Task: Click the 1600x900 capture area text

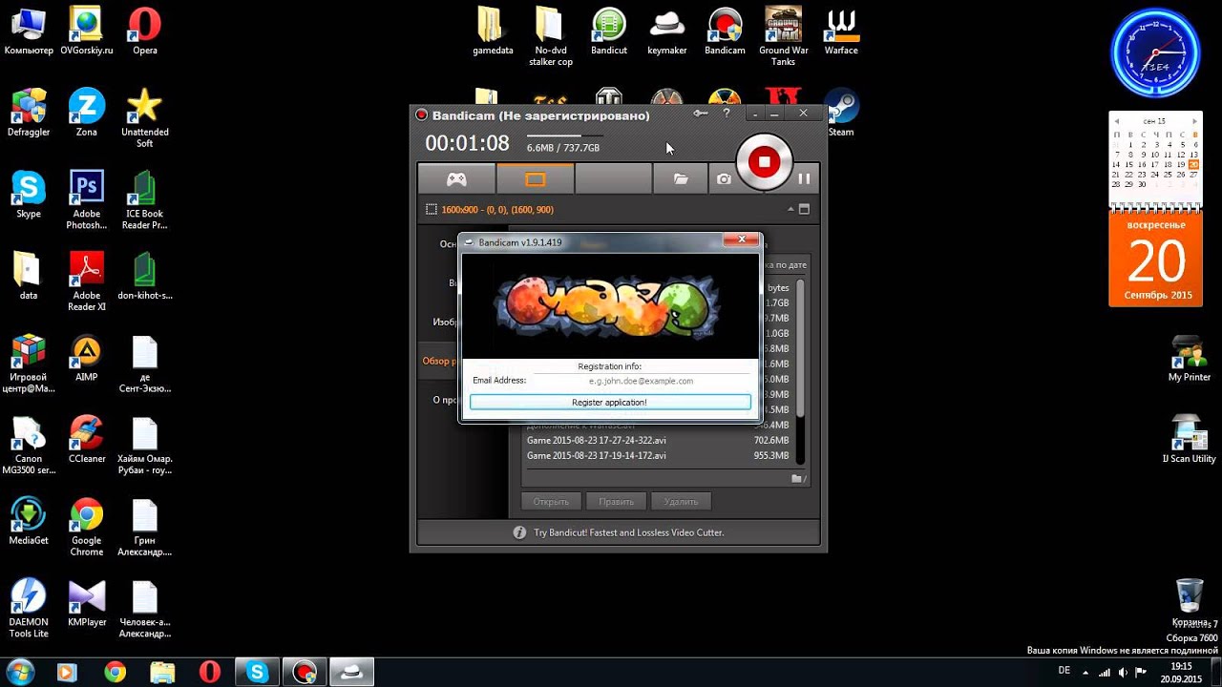Action: point(497,209)
